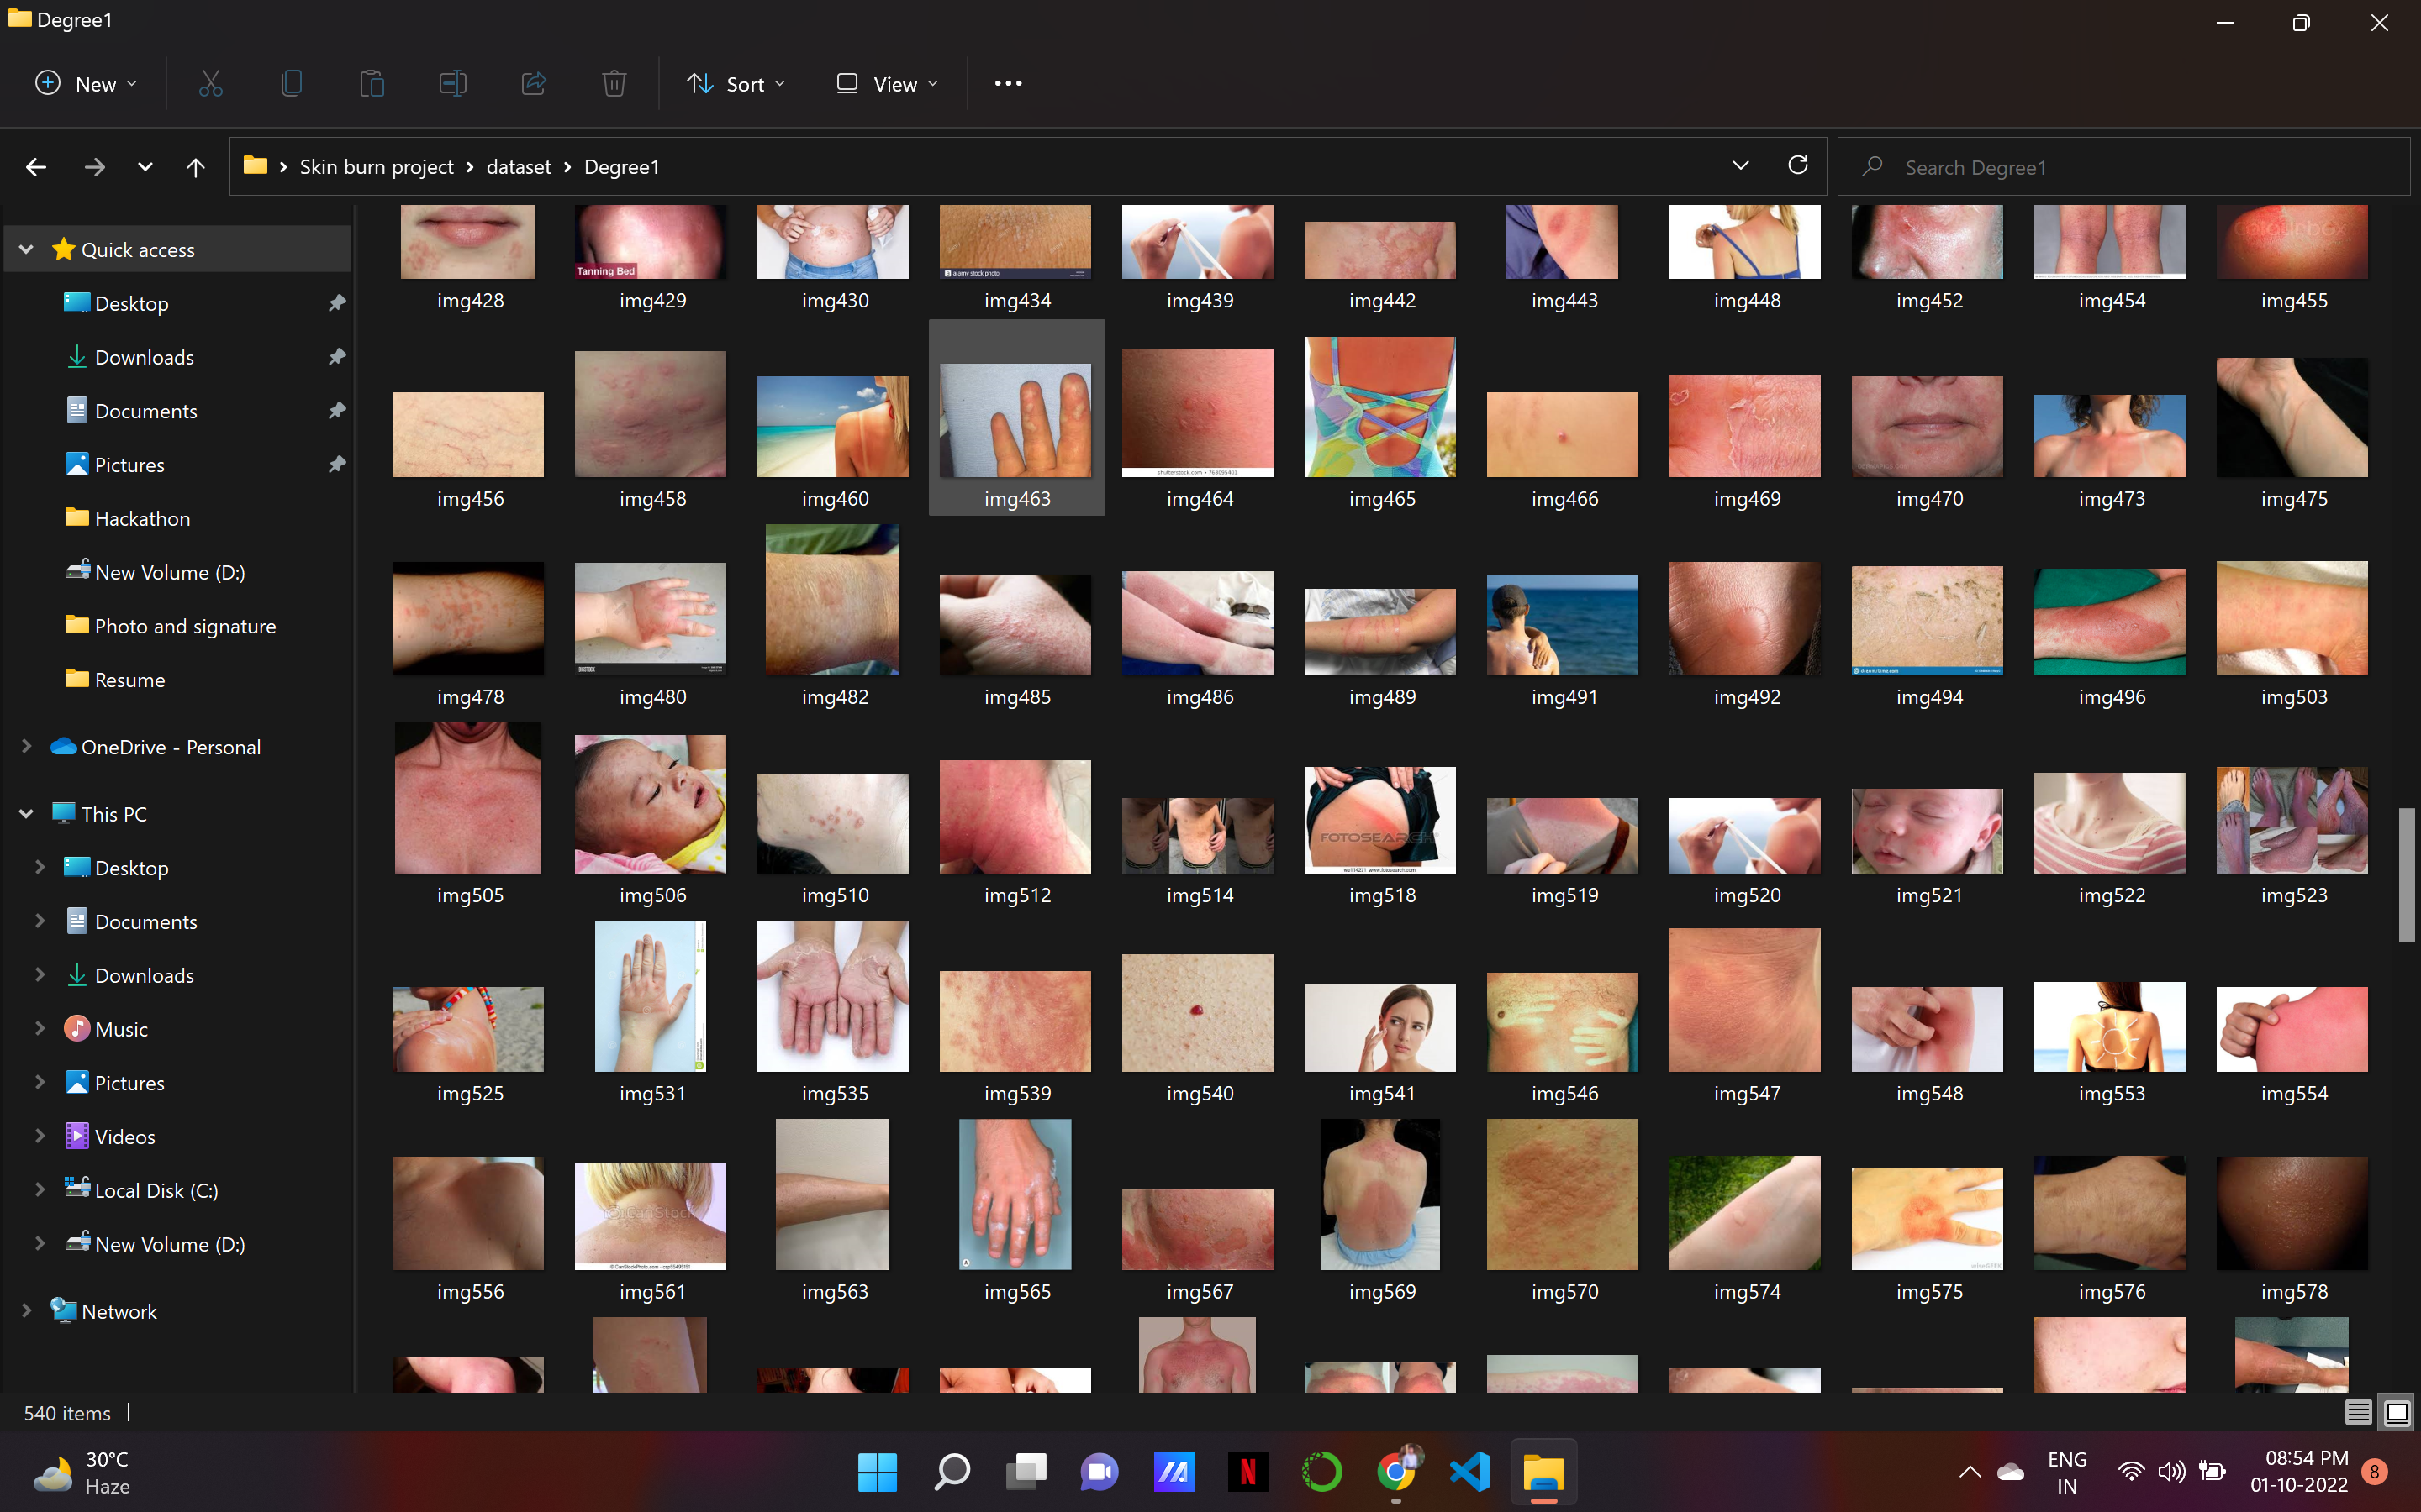Collapse the Quick access tree section
This screenshot has width=2421, height=1512.
tap(27, 249)
